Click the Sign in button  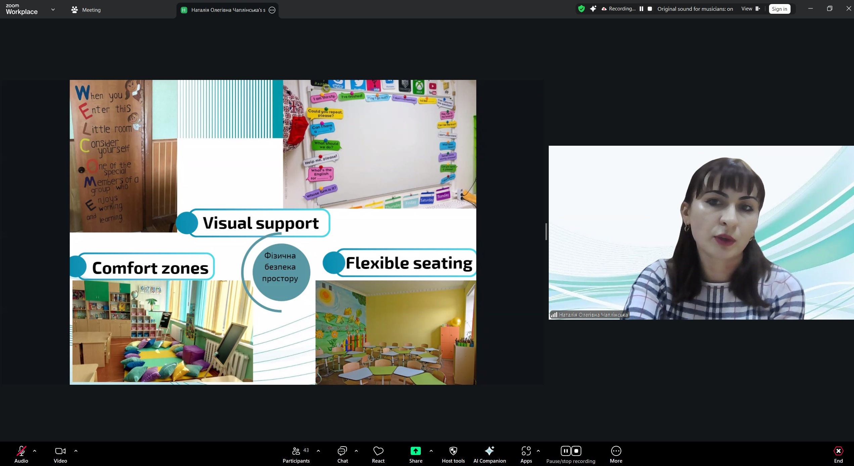click(x=779, y=9)
